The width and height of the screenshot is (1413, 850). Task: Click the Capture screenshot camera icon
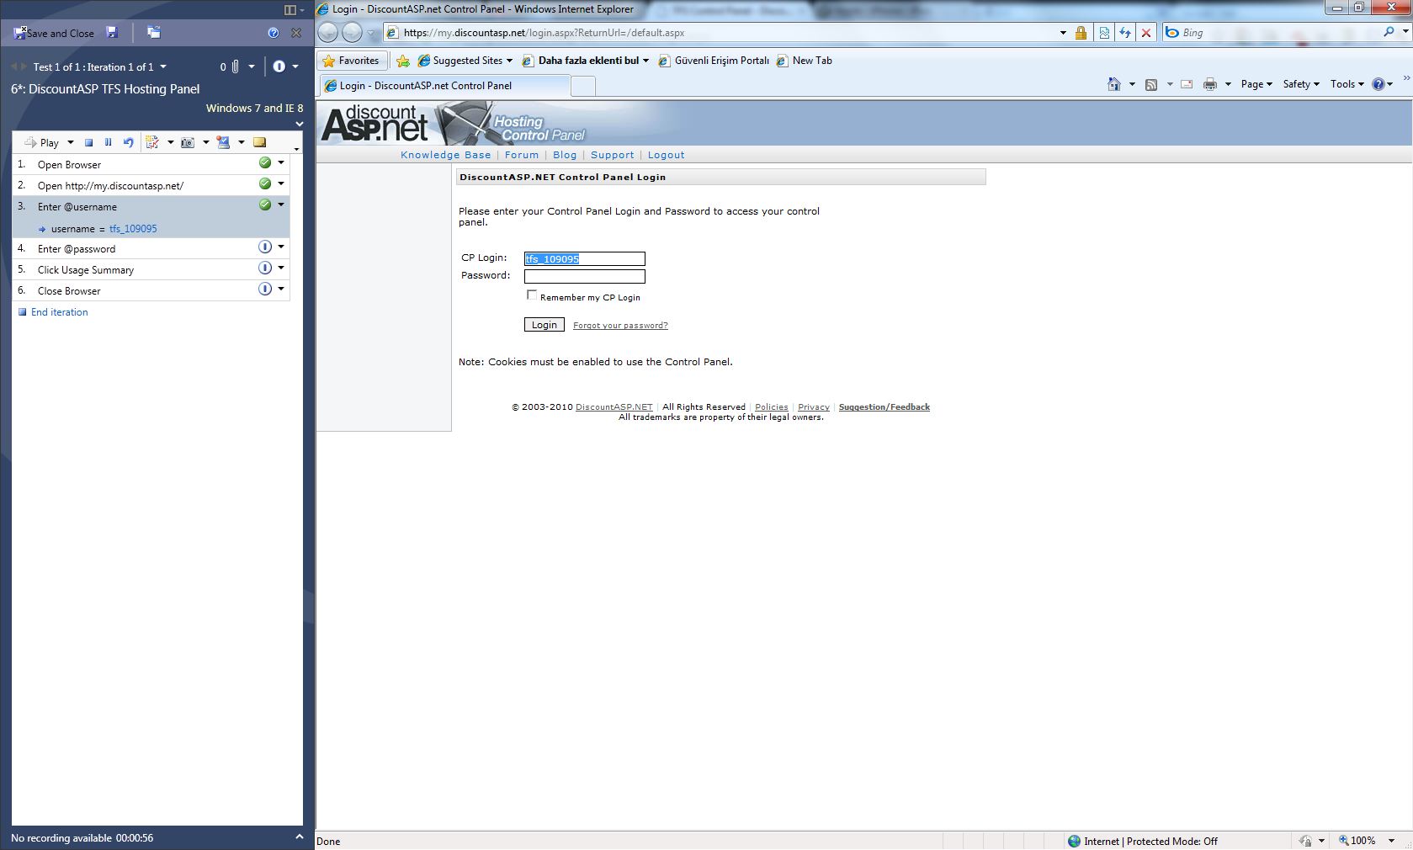[x=188, y=142]
